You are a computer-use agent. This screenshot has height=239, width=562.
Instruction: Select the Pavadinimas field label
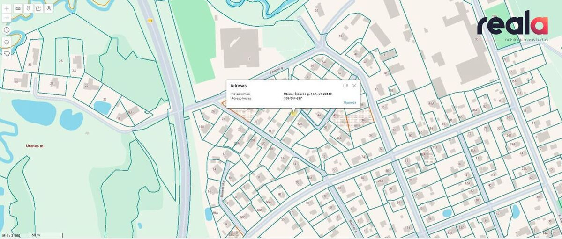click(x=241, y=94)
